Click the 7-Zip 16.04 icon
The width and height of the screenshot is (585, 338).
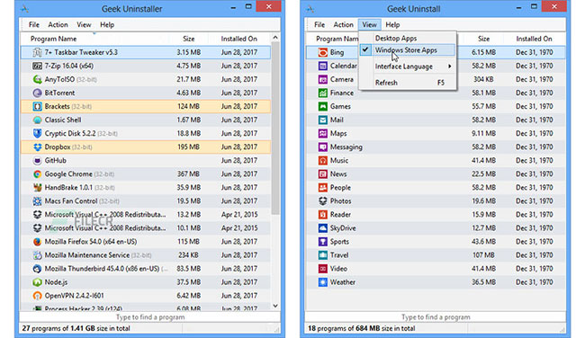(37, 66)
